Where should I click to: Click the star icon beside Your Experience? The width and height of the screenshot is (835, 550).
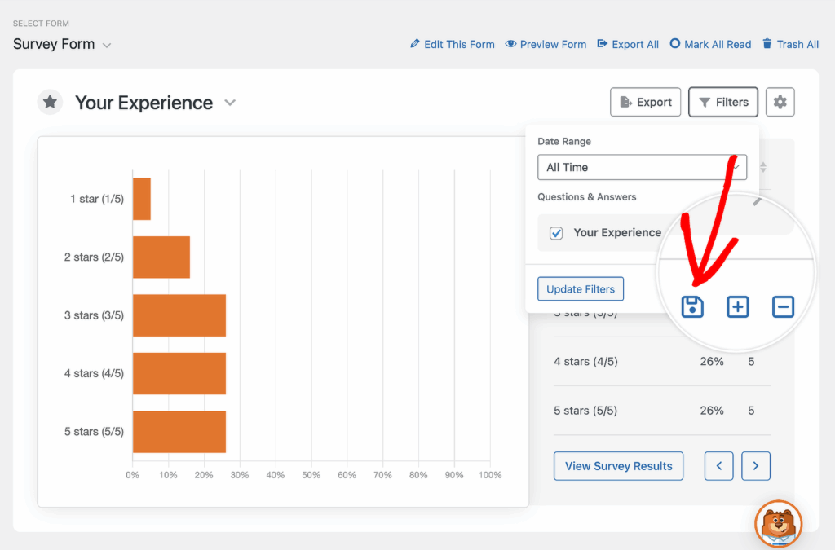point(51,103)
